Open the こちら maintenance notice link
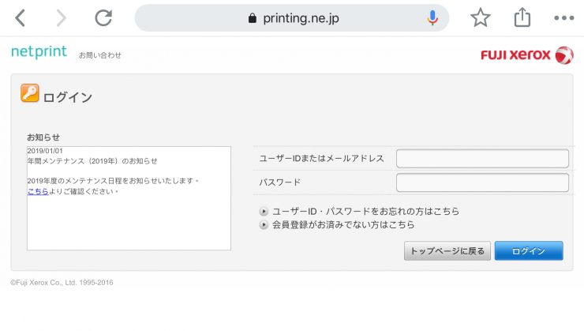The image size is (584, 331). (x=38, y=191)
